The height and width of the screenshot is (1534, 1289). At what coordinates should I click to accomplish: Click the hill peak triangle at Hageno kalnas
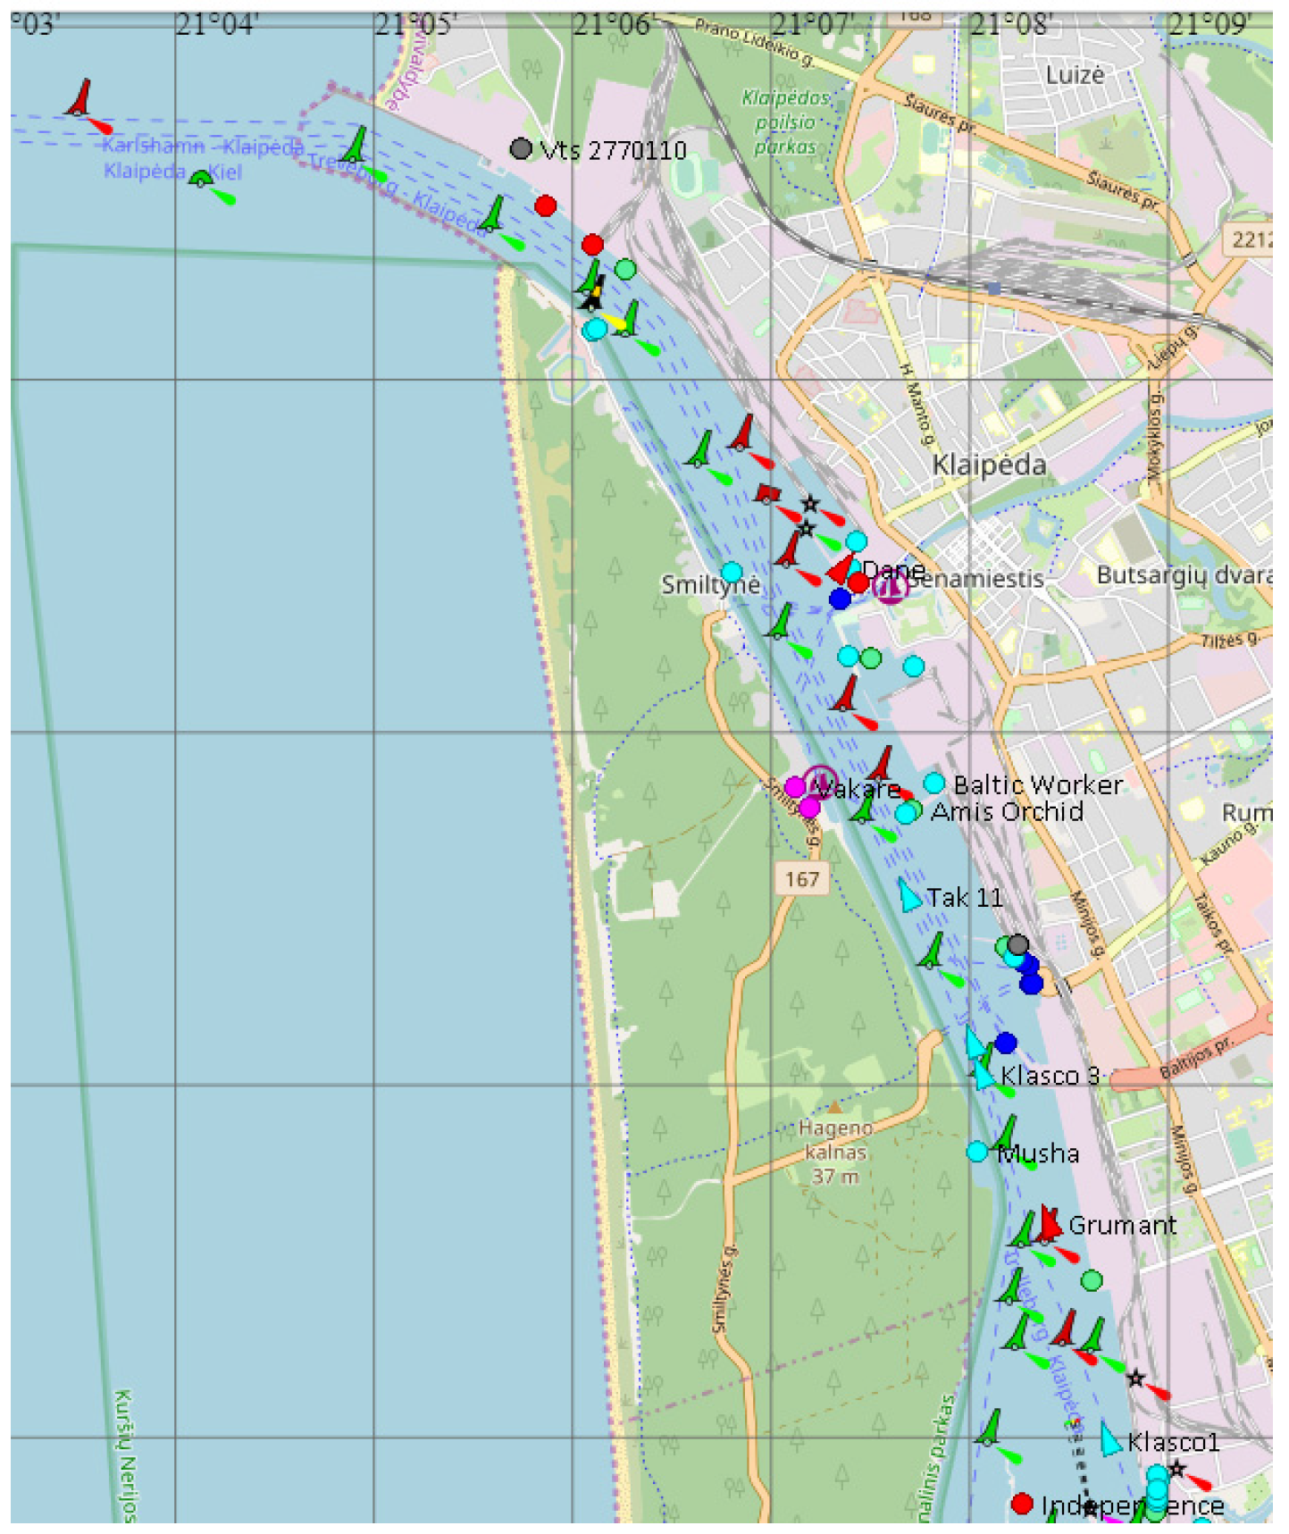[834, 1108]
